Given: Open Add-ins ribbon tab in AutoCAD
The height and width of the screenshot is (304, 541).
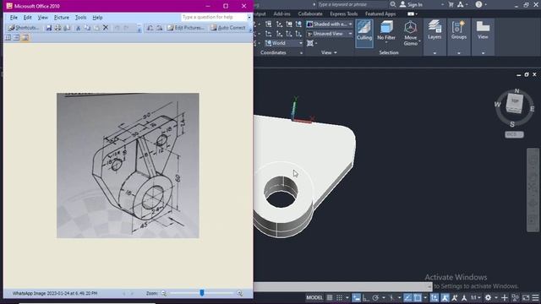Looking at the screenshot, I should (281, 14).
